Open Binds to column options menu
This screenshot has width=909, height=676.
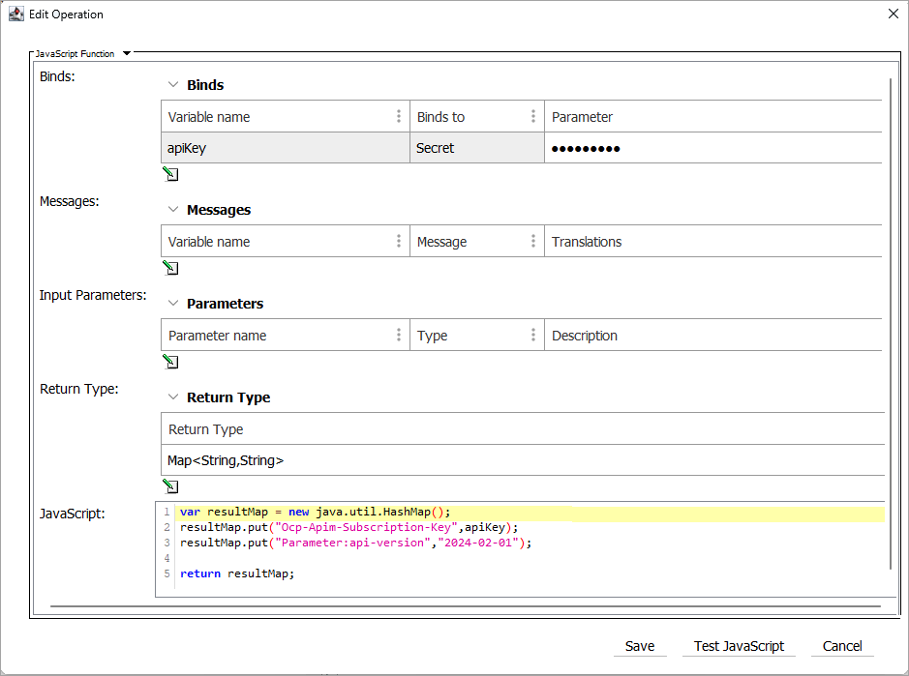(532, 117)
